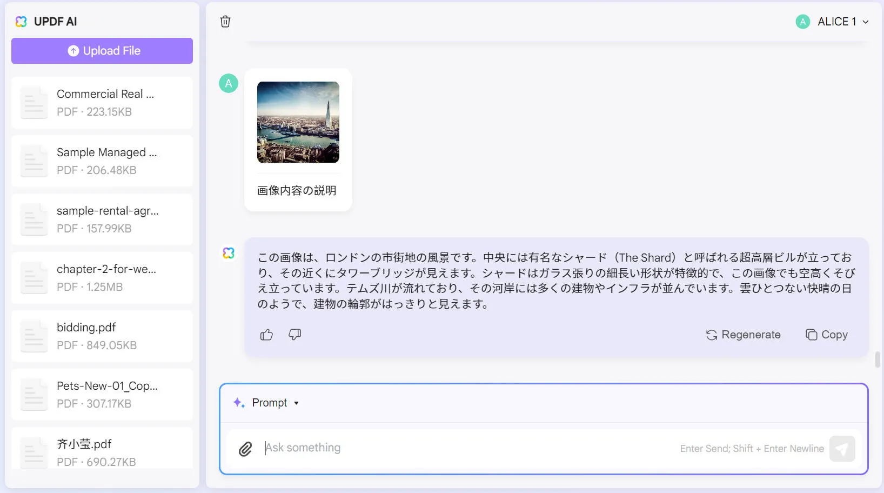The image size is (884, 493).
Task: Click the Upload File button
Action: 102,51
